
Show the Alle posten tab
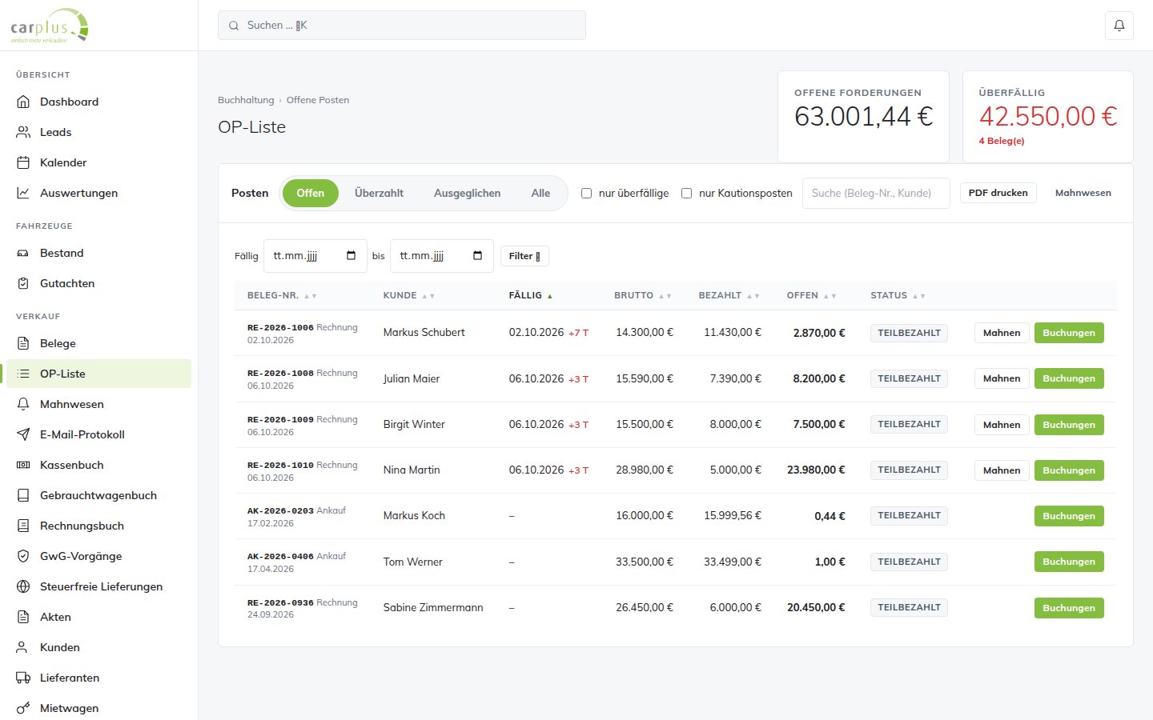(540, 193)
